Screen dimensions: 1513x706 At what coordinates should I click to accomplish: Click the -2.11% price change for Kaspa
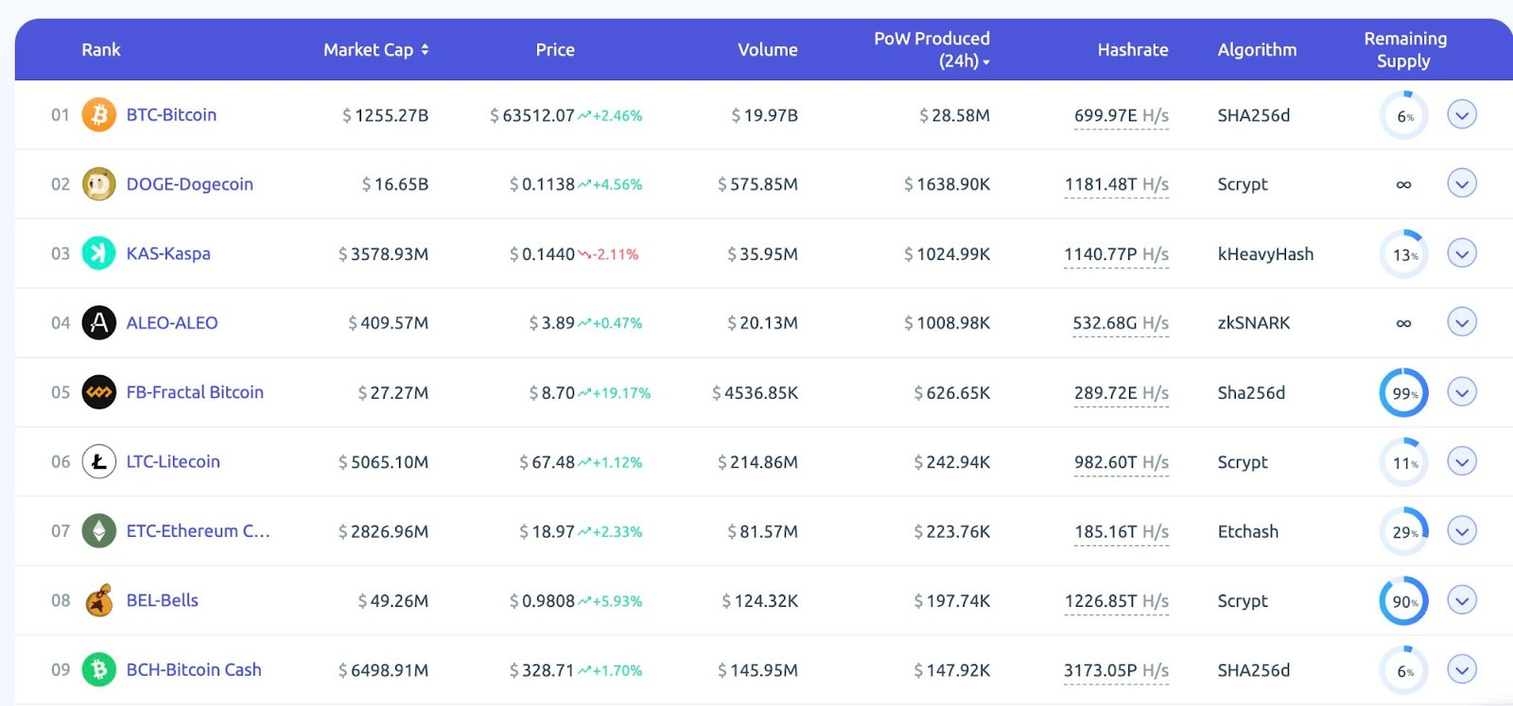pyautogui.click(x=608, y=254)
